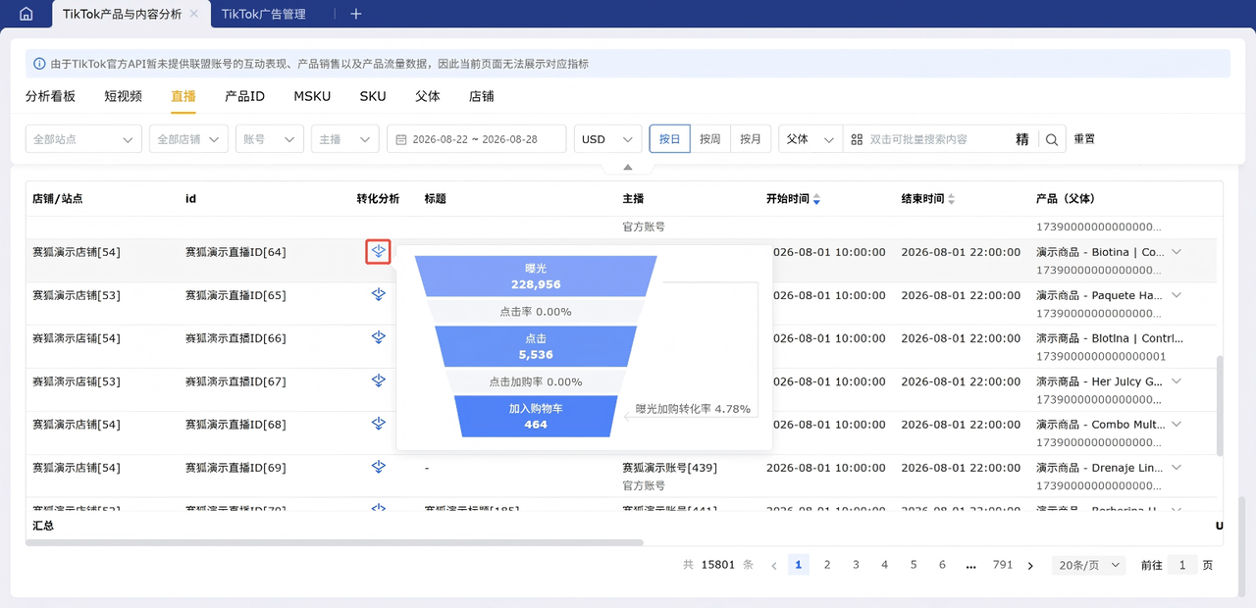
Task: Go to last page 791
Action: pyautogui.click(x=1003, y=565)
